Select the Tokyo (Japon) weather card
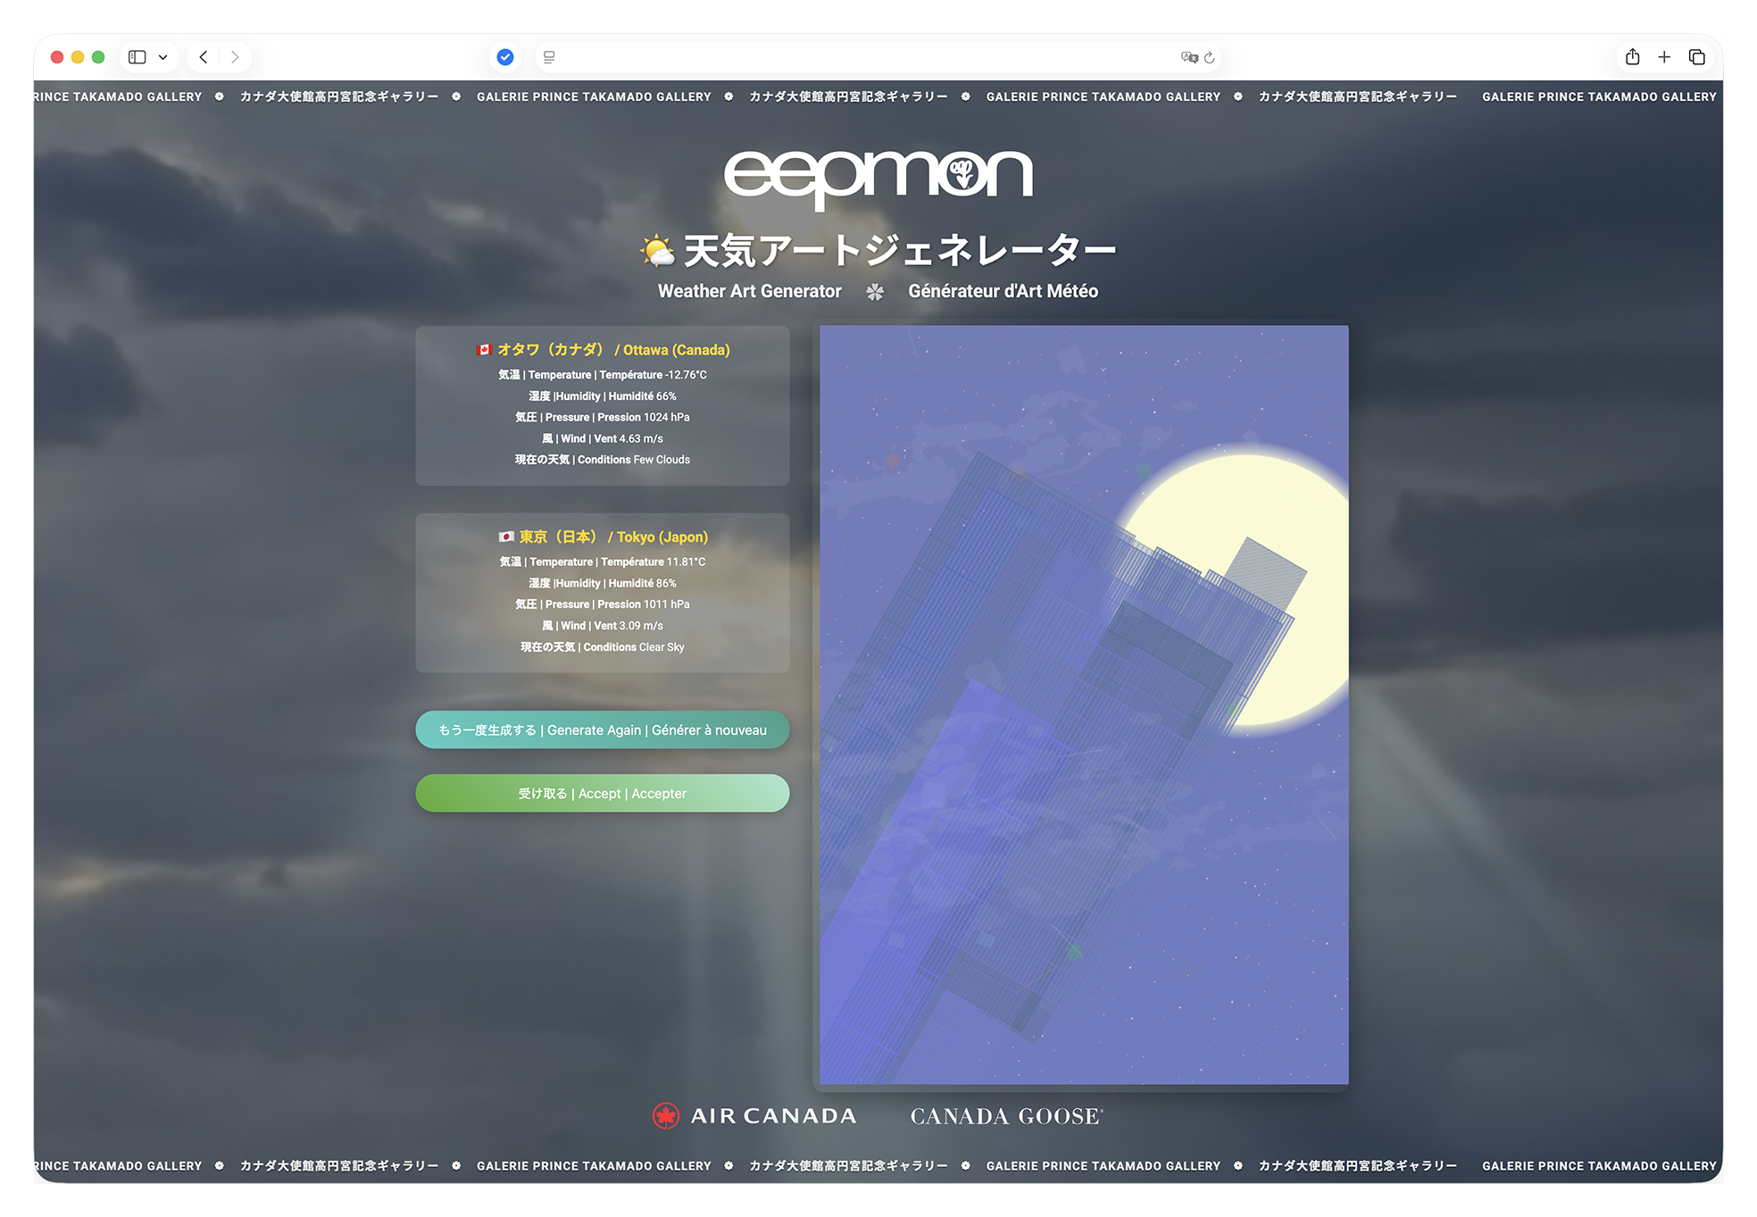Viewport: 1757px width, 1217px height. click(603, 592)
